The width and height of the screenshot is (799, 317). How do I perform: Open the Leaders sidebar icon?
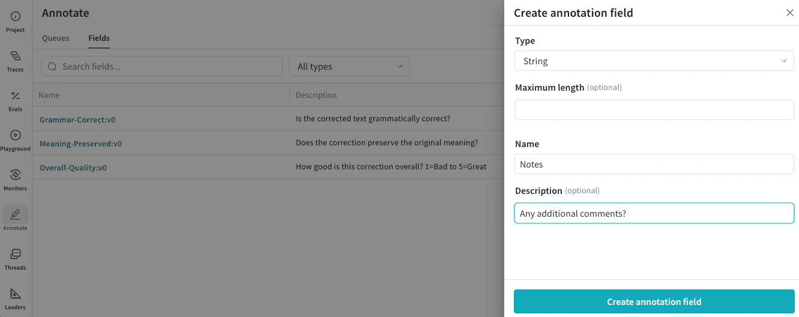coord(16,298)
